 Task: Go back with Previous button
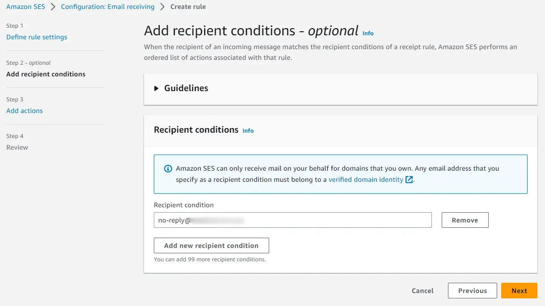pos(473,291)
